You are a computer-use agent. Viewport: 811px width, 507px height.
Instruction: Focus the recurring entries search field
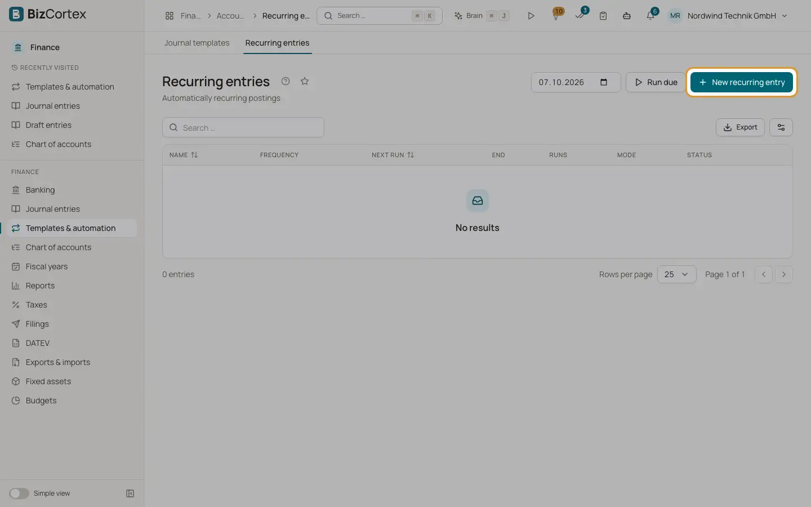(x=243, y=127)
